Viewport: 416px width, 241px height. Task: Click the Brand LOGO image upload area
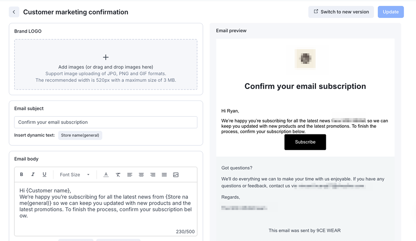point(106,65)
